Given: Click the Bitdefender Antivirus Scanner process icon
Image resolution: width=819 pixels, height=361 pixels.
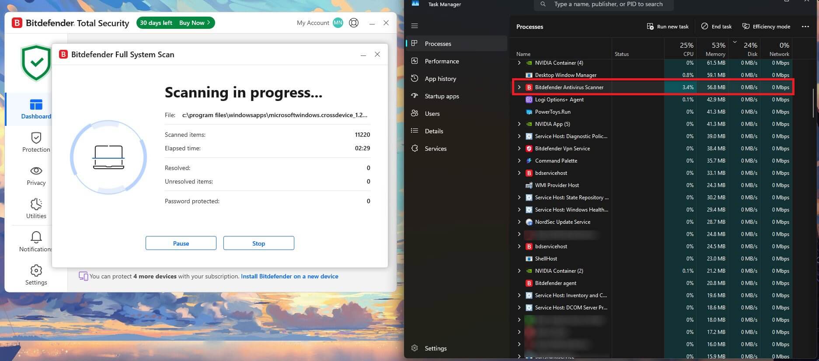Looking at the screenshot, I should 529,87.
